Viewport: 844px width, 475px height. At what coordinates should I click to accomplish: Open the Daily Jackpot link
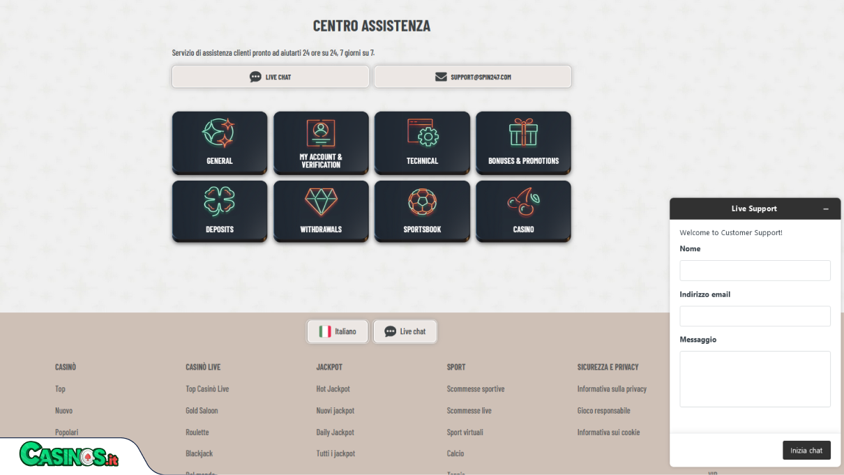tap(335, 432)
